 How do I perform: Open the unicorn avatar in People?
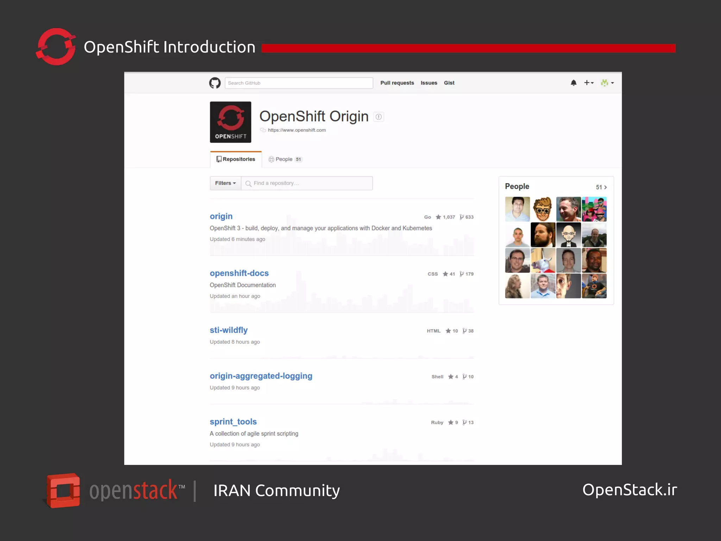click(543, 260)
